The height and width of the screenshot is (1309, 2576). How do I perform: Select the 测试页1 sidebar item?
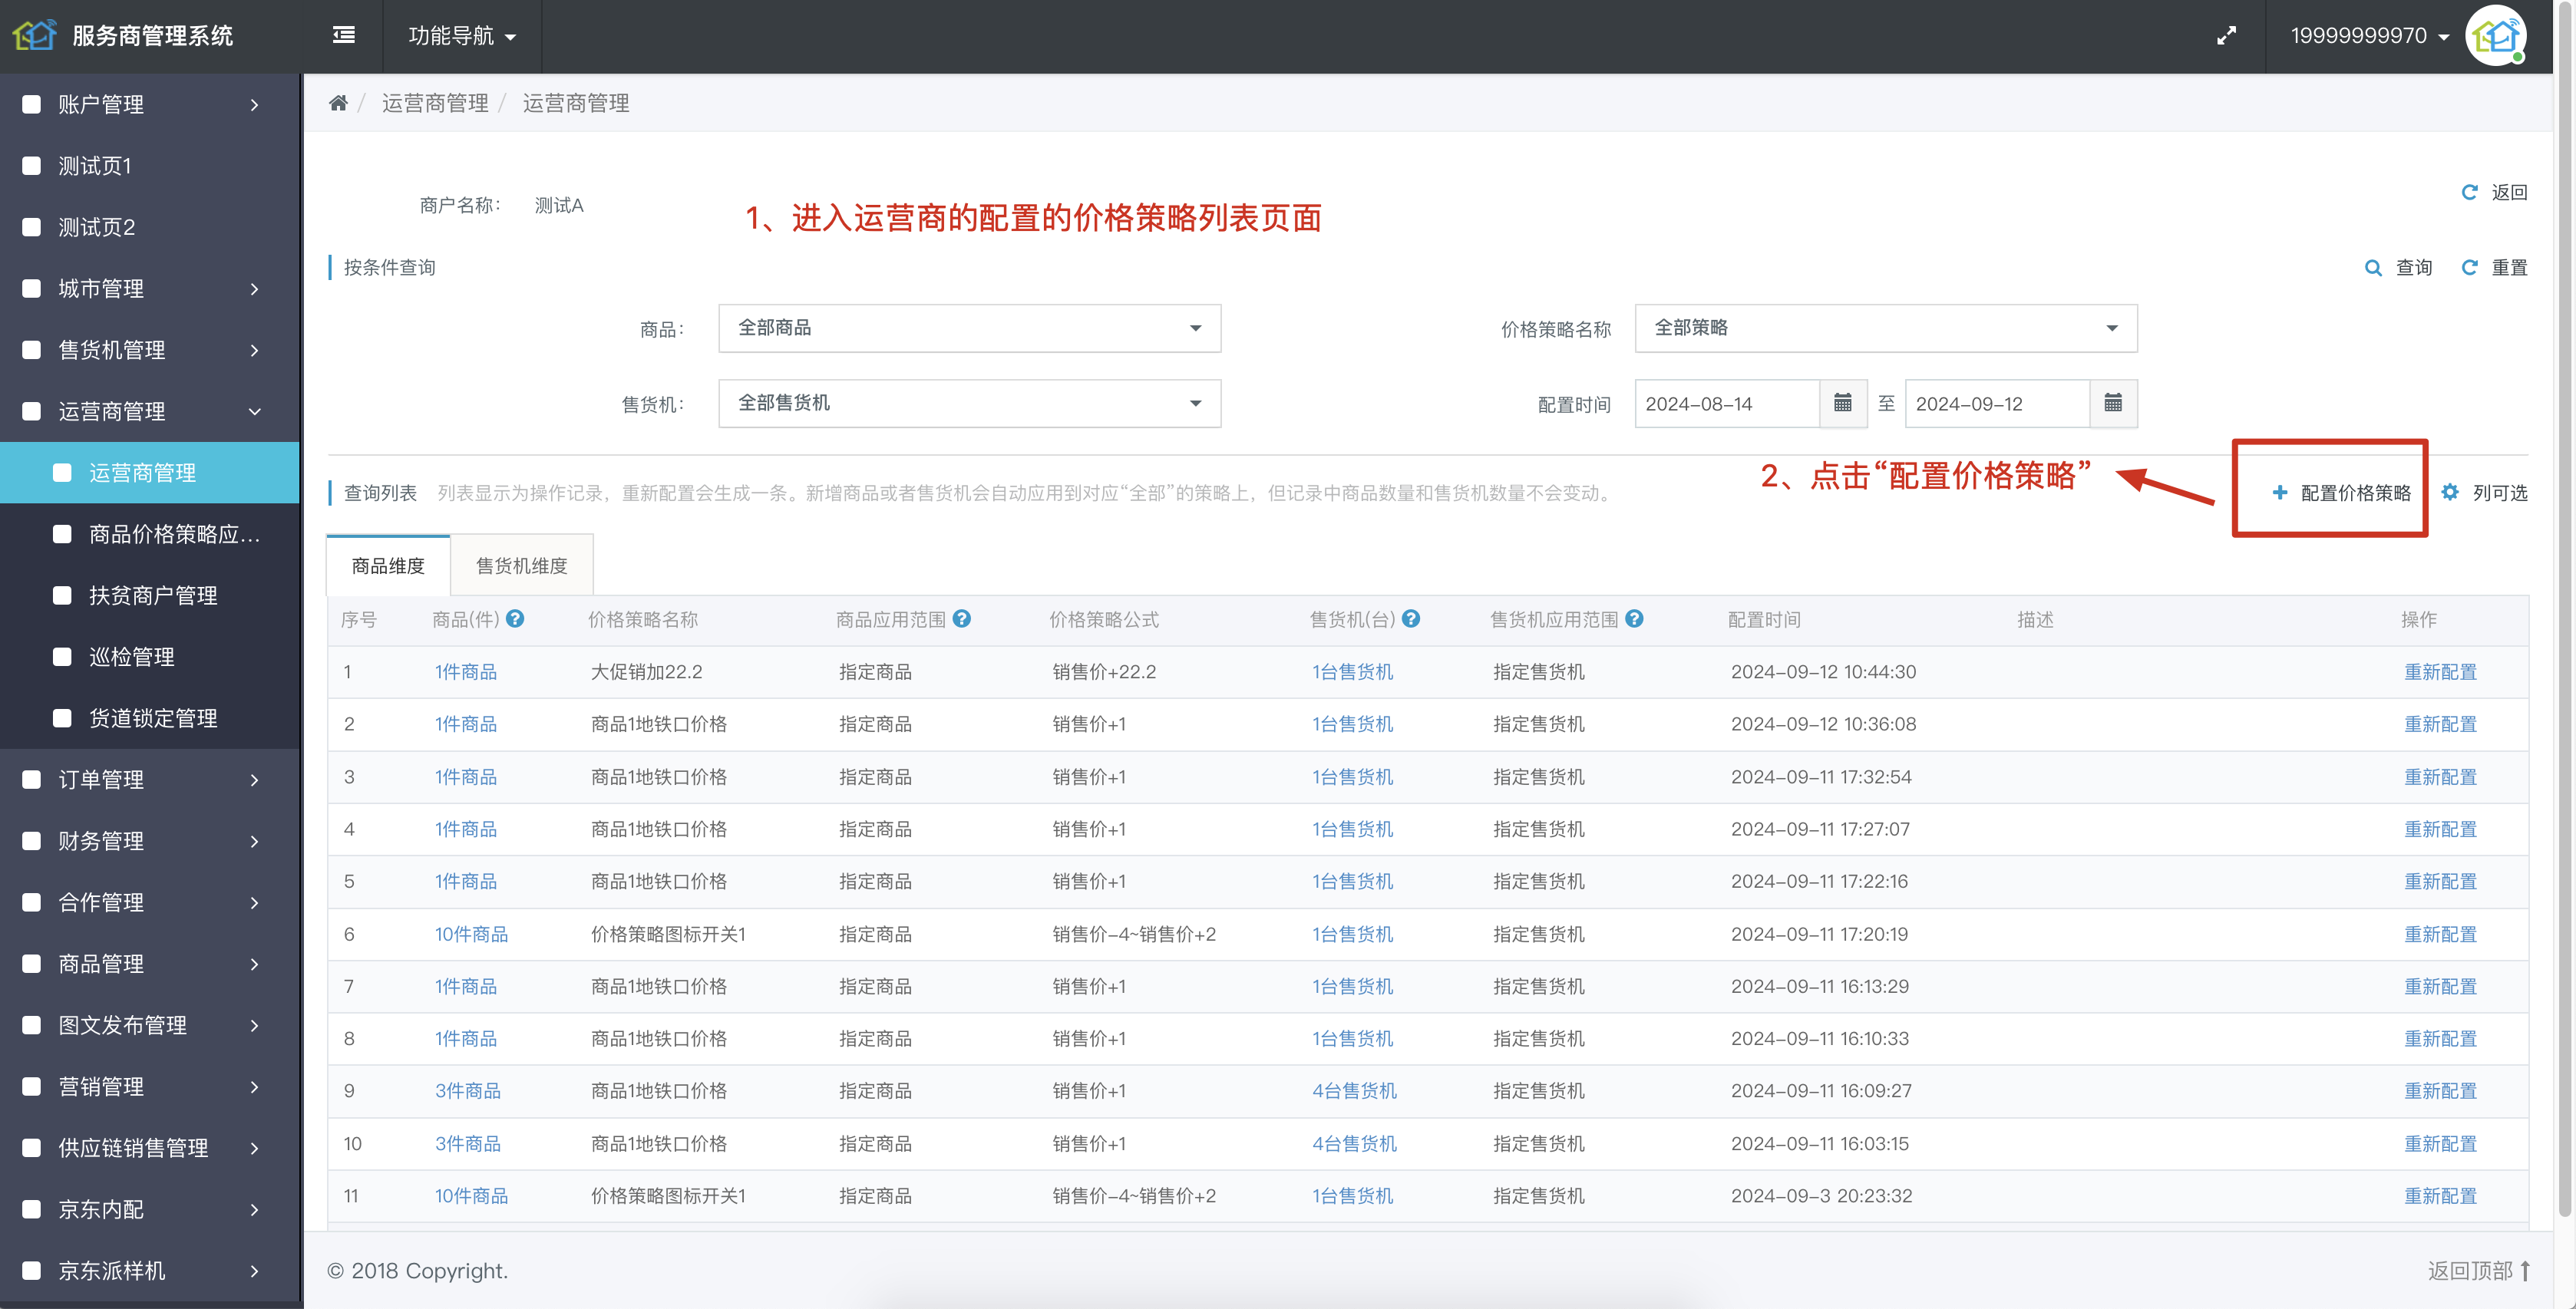pyautogui.click(x=150, y=166)
